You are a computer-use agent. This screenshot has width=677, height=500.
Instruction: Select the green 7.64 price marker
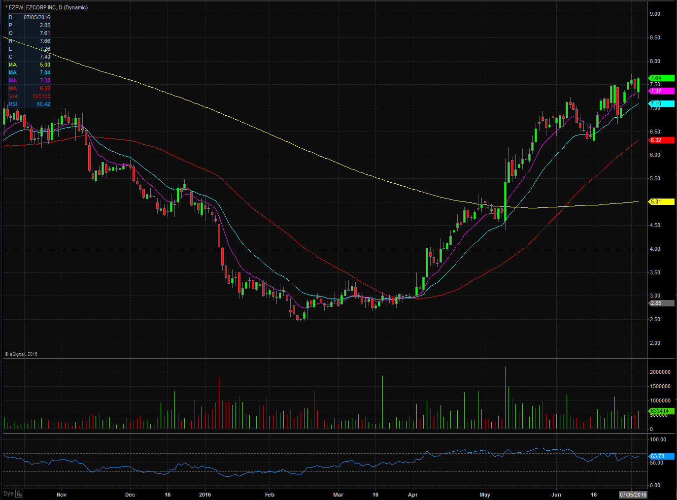click(661, 78)
